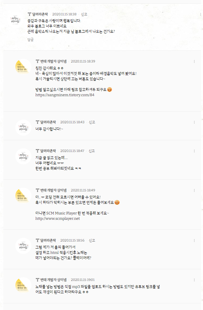Screen dimensions: 203x310
Task: Open the kebab menu on the 18:43 comment
Action: point(194,122)
